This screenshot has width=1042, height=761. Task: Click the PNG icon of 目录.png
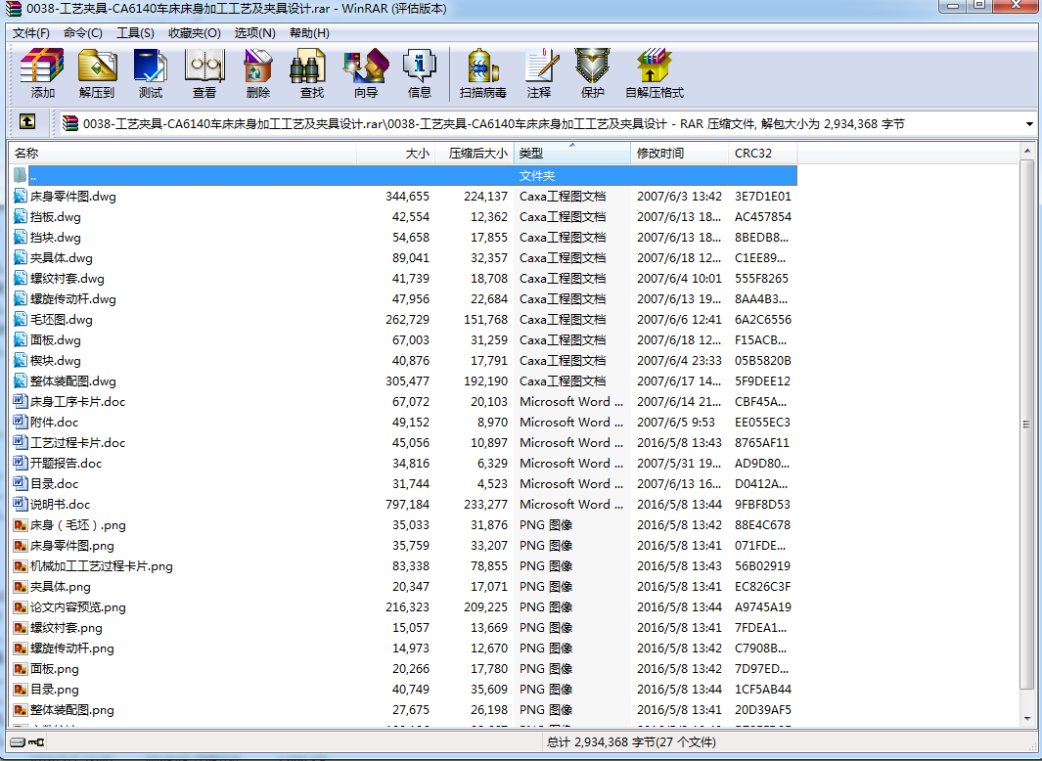(x=21, y=690)
